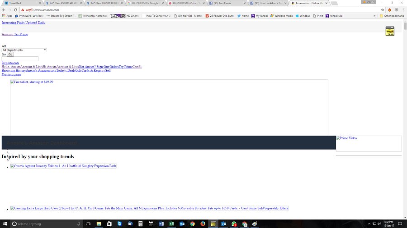Show hidden system tray icons
Image resolution: width=407 pixels, height=228 pixels.
click(369, 224)
